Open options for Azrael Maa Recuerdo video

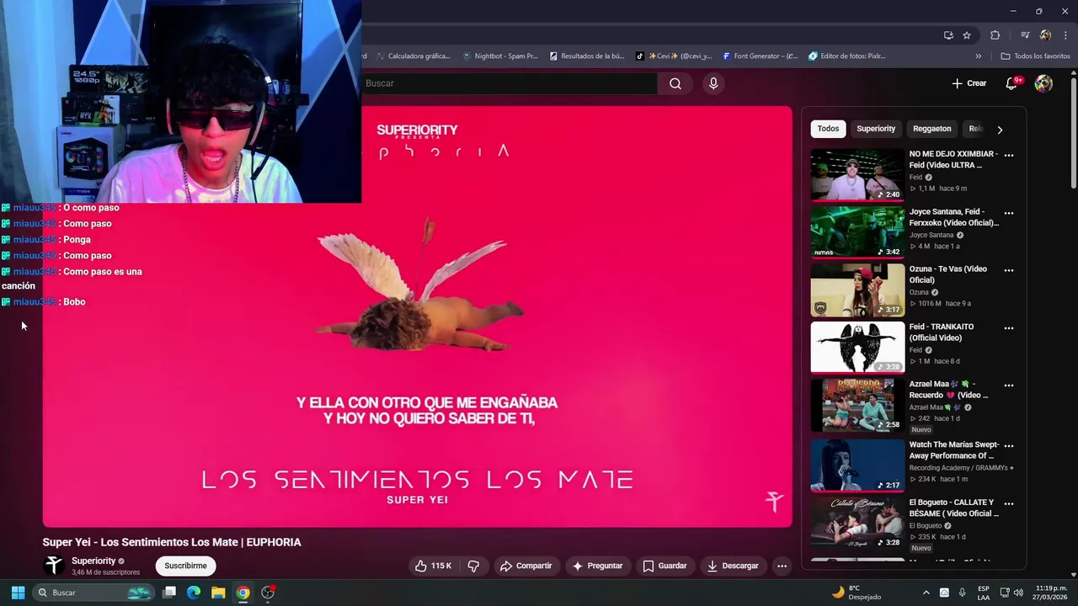pyautogui.click(x=1009, y=385)
